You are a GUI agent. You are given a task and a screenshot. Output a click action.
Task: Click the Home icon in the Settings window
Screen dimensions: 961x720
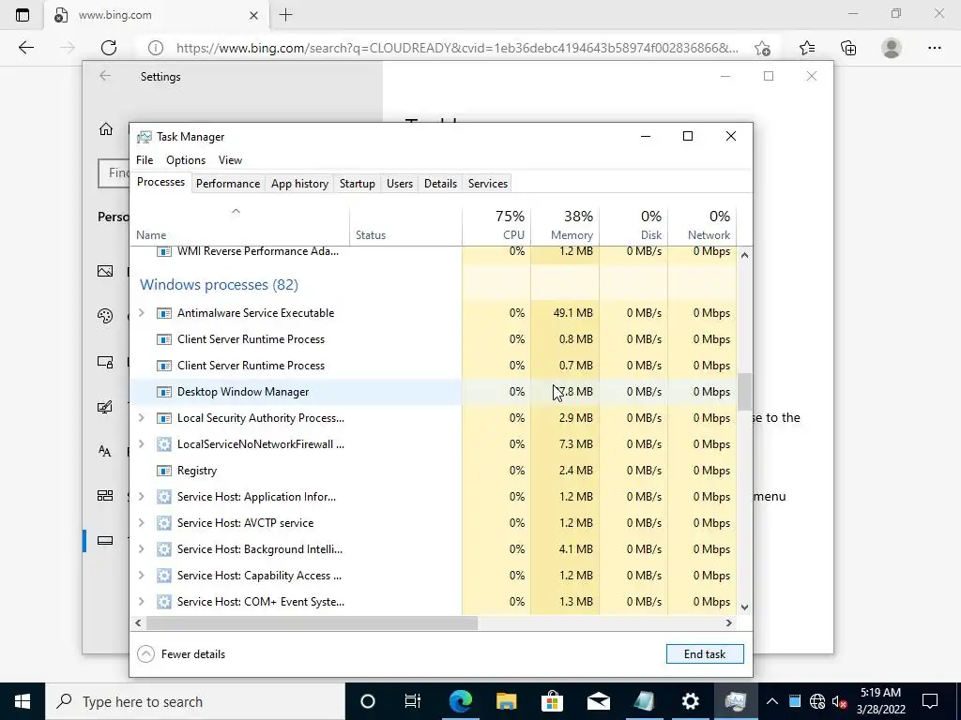pos(106,128)
